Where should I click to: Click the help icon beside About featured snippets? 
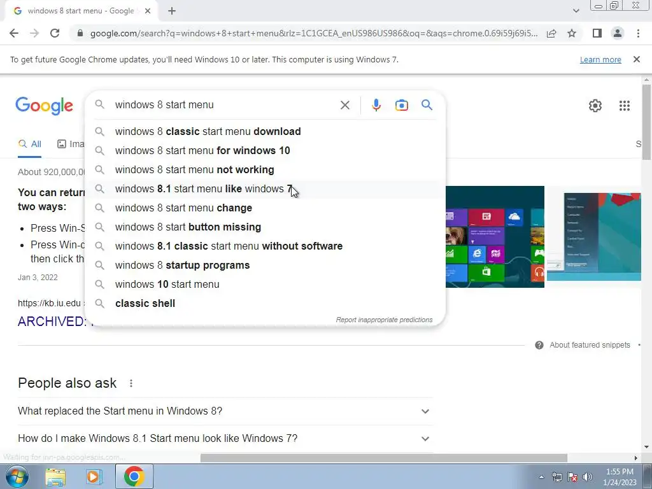539,345
